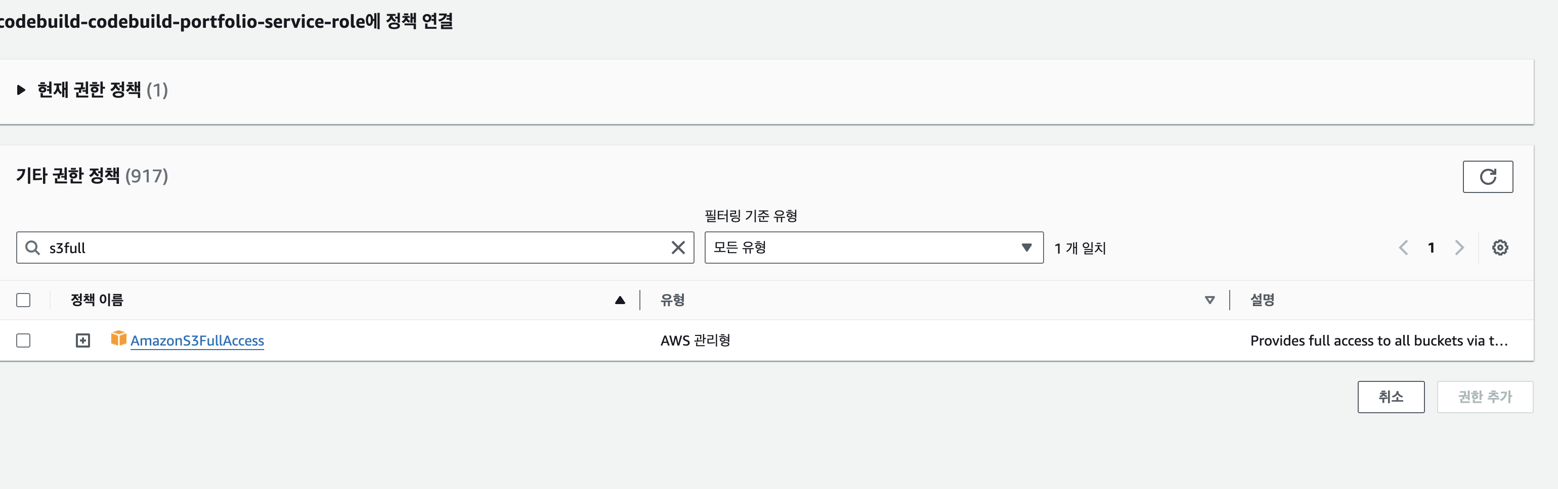Go to previous page arrow

[1403, 248]
